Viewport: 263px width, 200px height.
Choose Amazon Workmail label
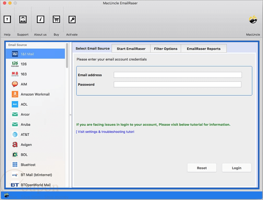[x=35, y=94]
